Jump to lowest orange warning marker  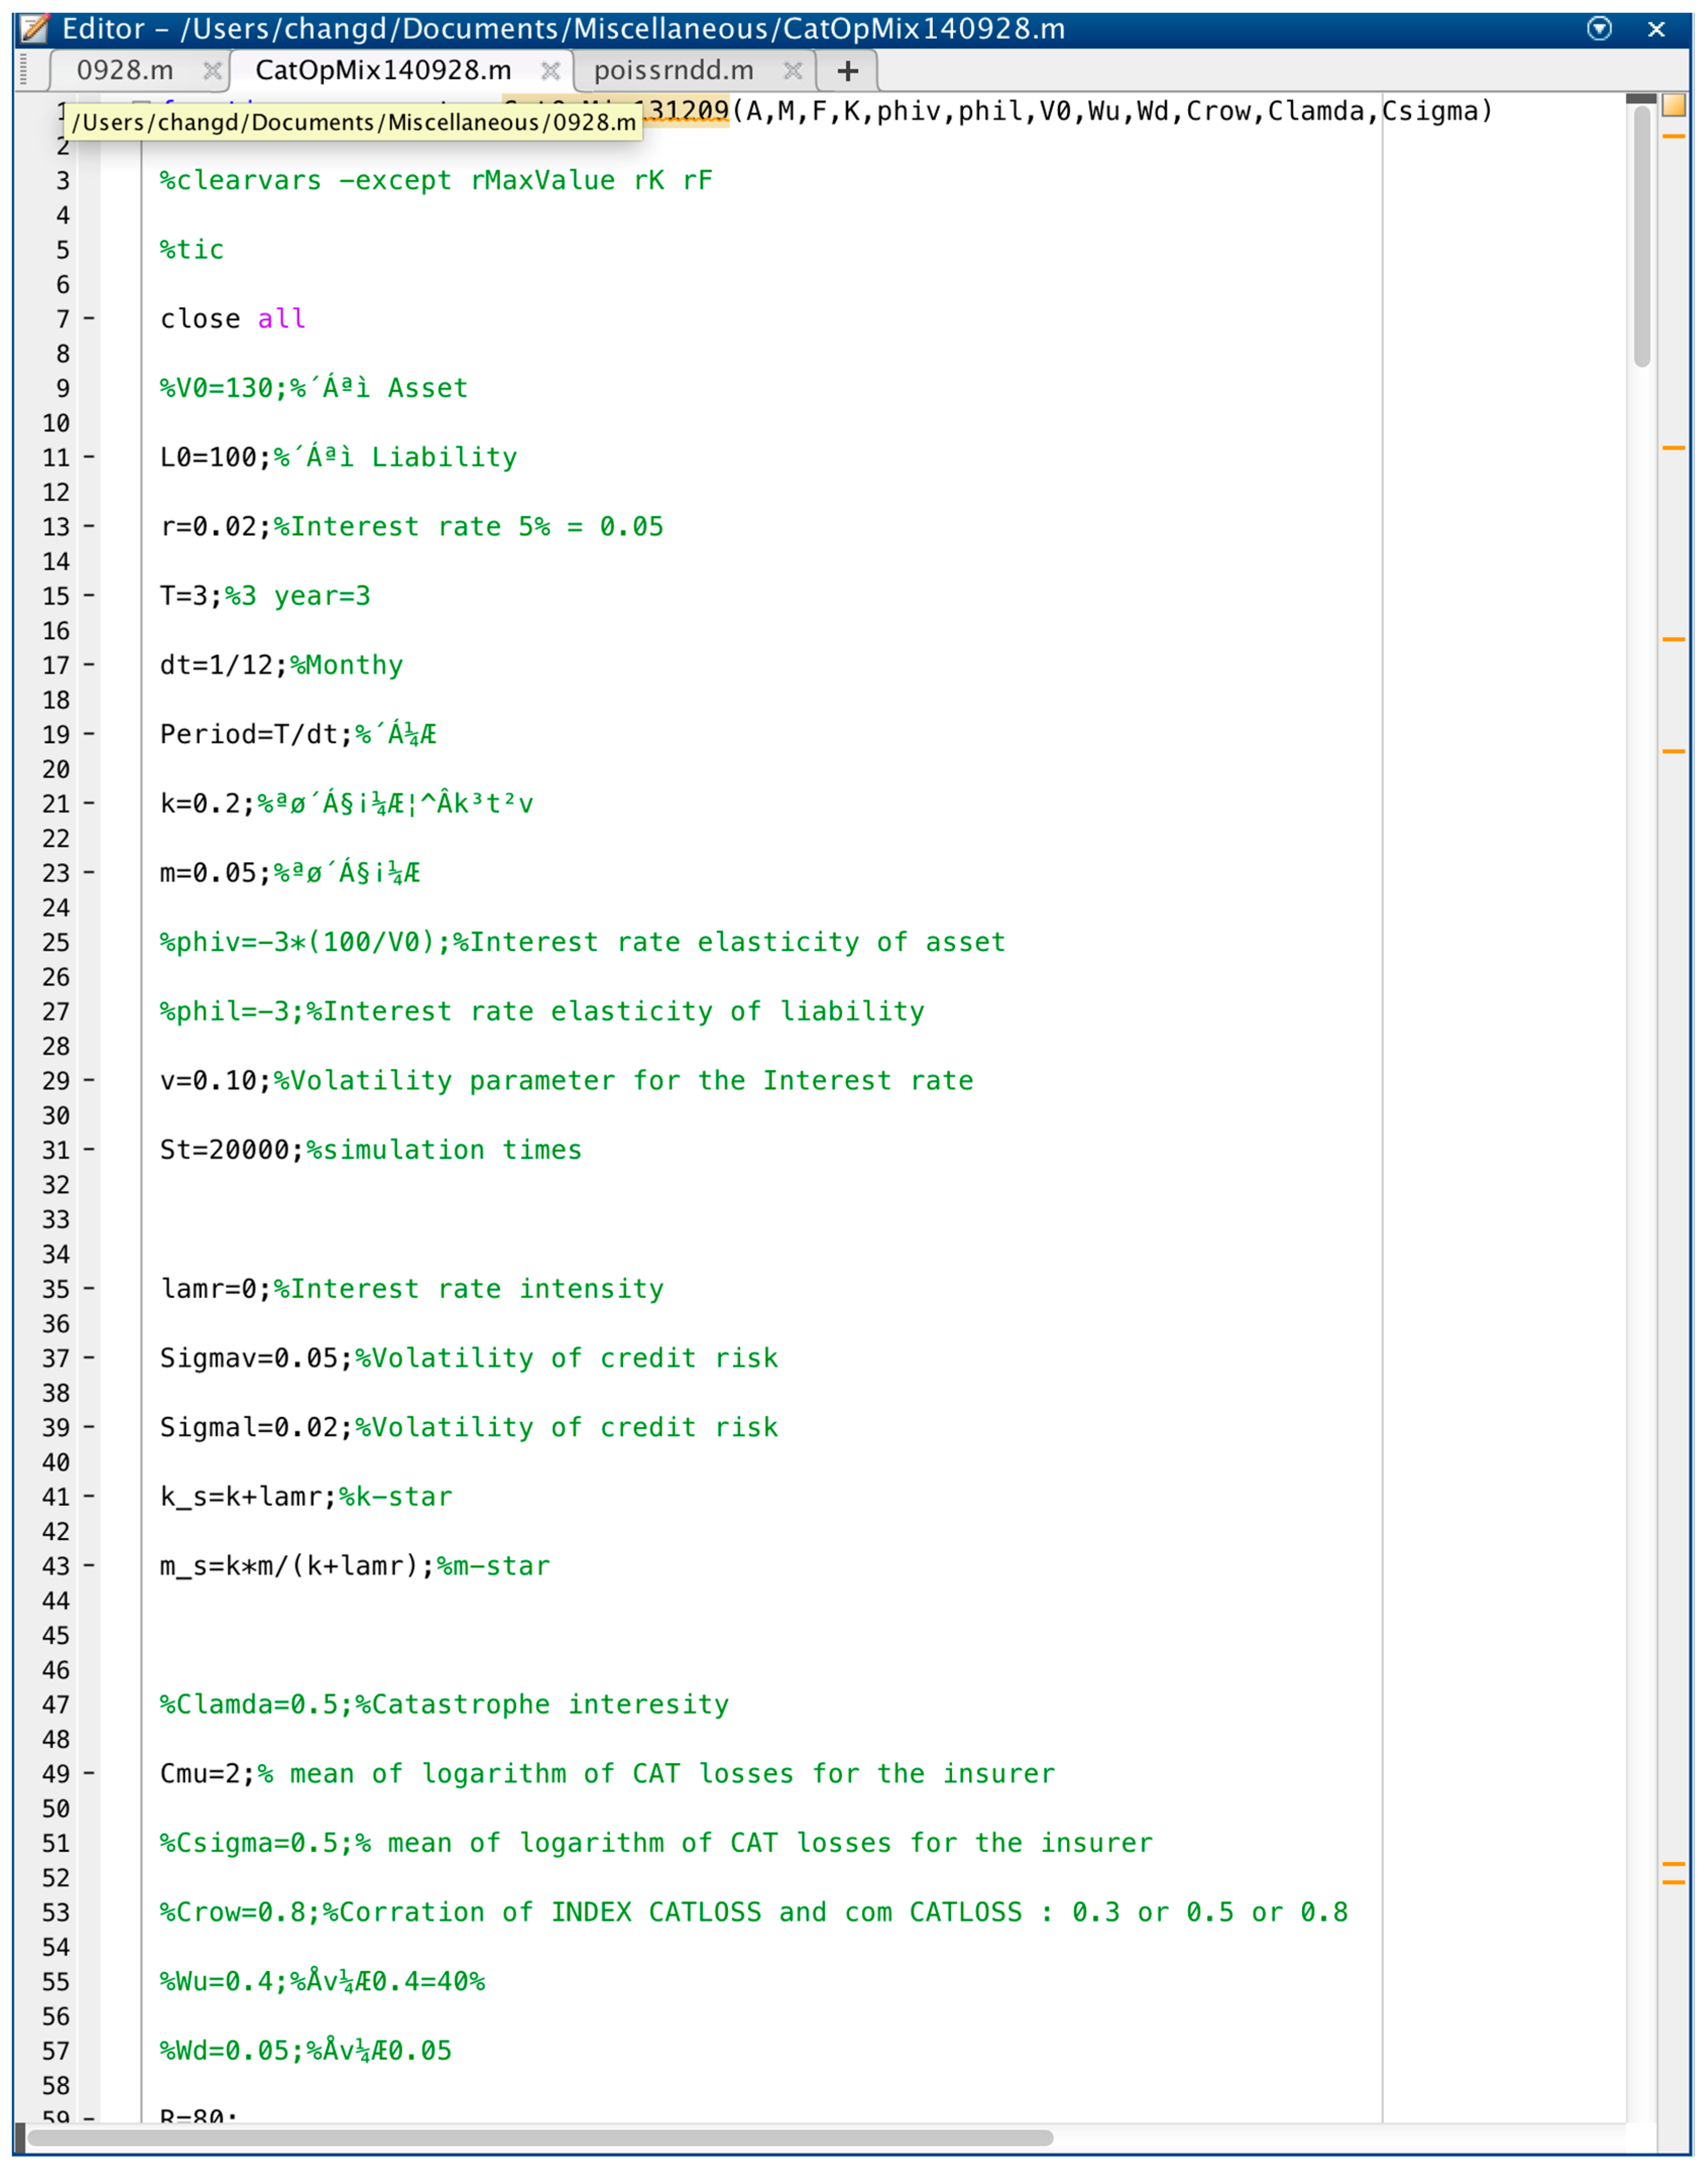click(x=1674, y=1883)
